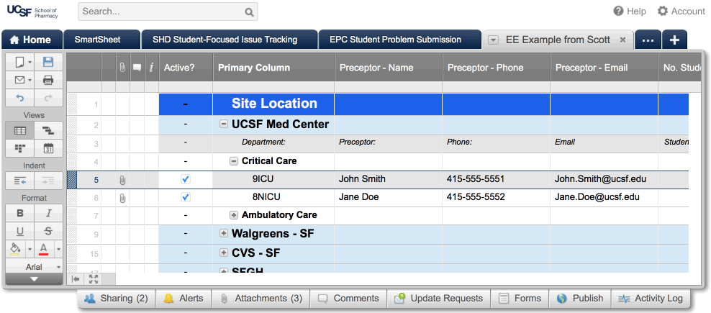Viewport: 711px width, 313px height.
Task: Open the EPC Student Problem Submission tab
Action: (399, 40)
